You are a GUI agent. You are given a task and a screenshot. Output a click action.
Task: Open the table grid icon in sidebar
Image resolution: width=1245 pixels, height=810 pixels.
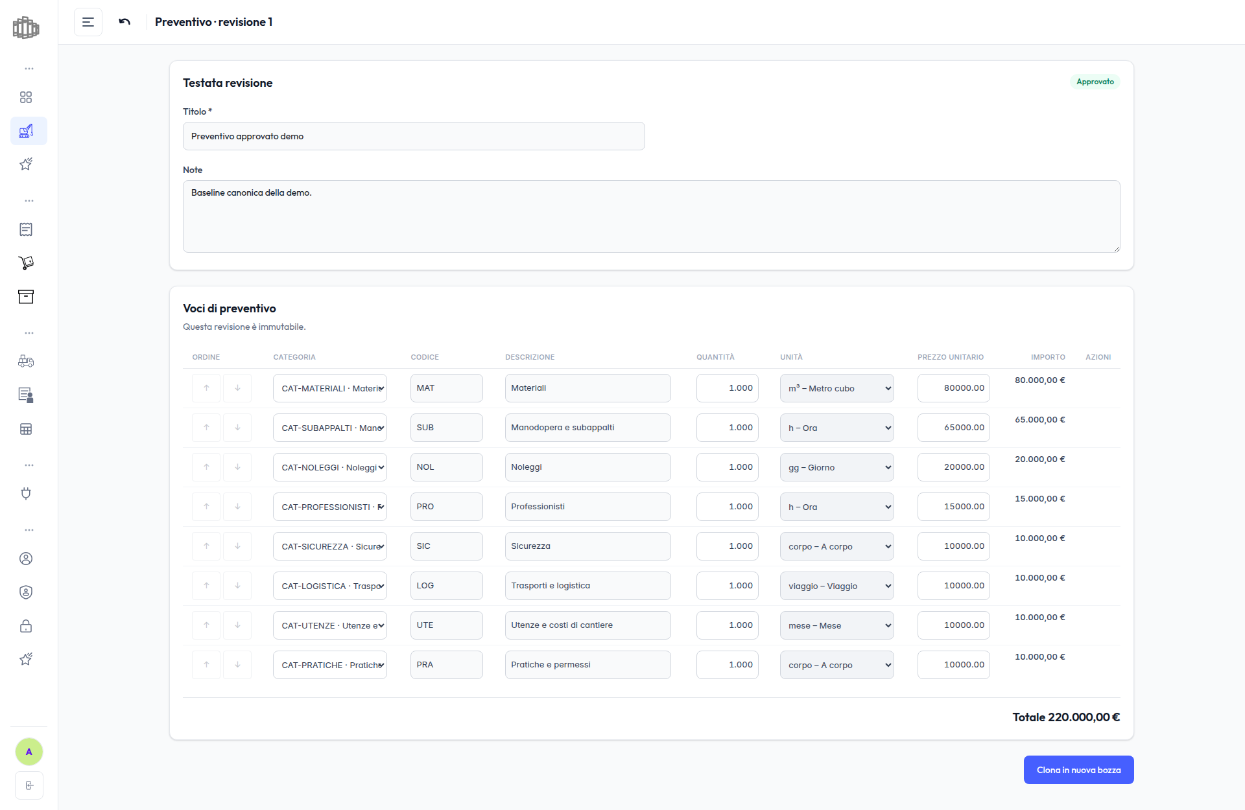pyautogui.click(x=26, y=429)
